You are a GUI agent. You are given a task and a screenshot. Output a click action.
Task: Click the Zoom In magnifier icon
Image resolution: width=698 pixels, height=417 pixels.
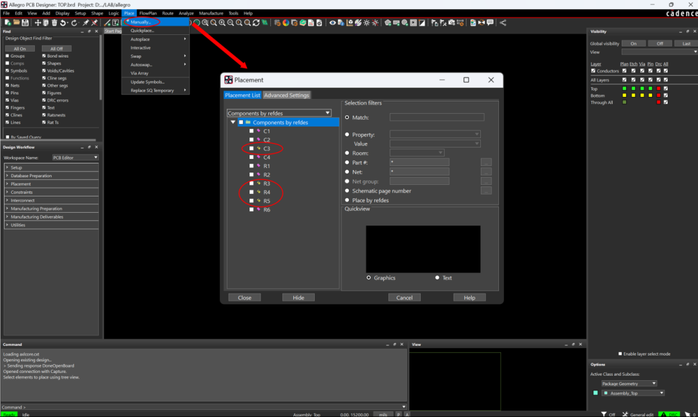(222, 22)
